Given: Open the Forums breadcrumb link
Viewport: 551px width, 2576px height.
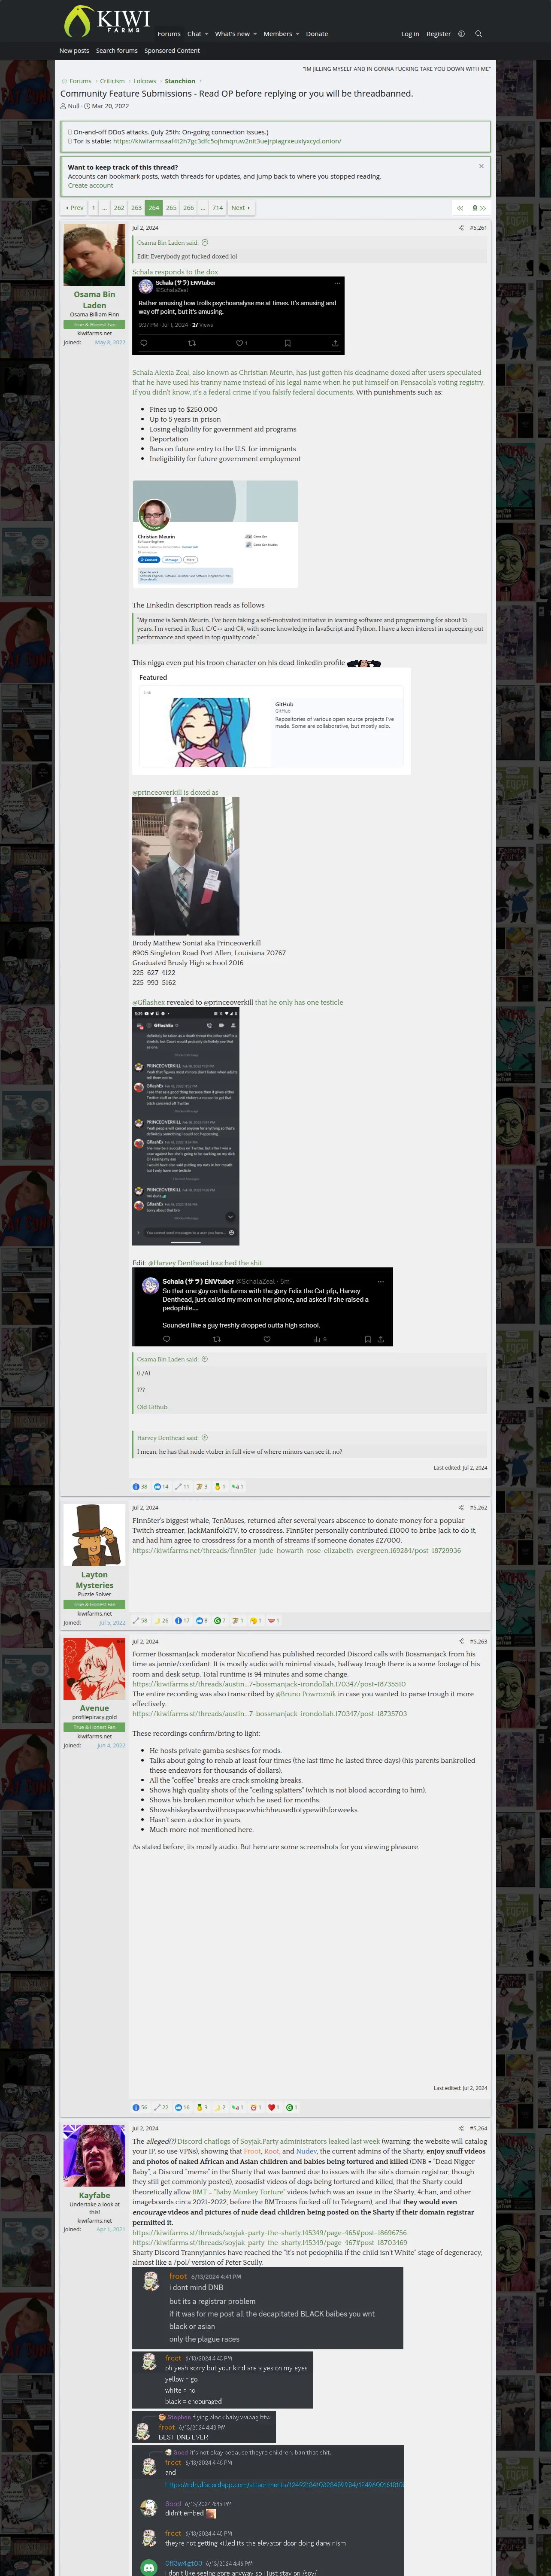Looking at the screenshot, I should [x=81, y=81].
